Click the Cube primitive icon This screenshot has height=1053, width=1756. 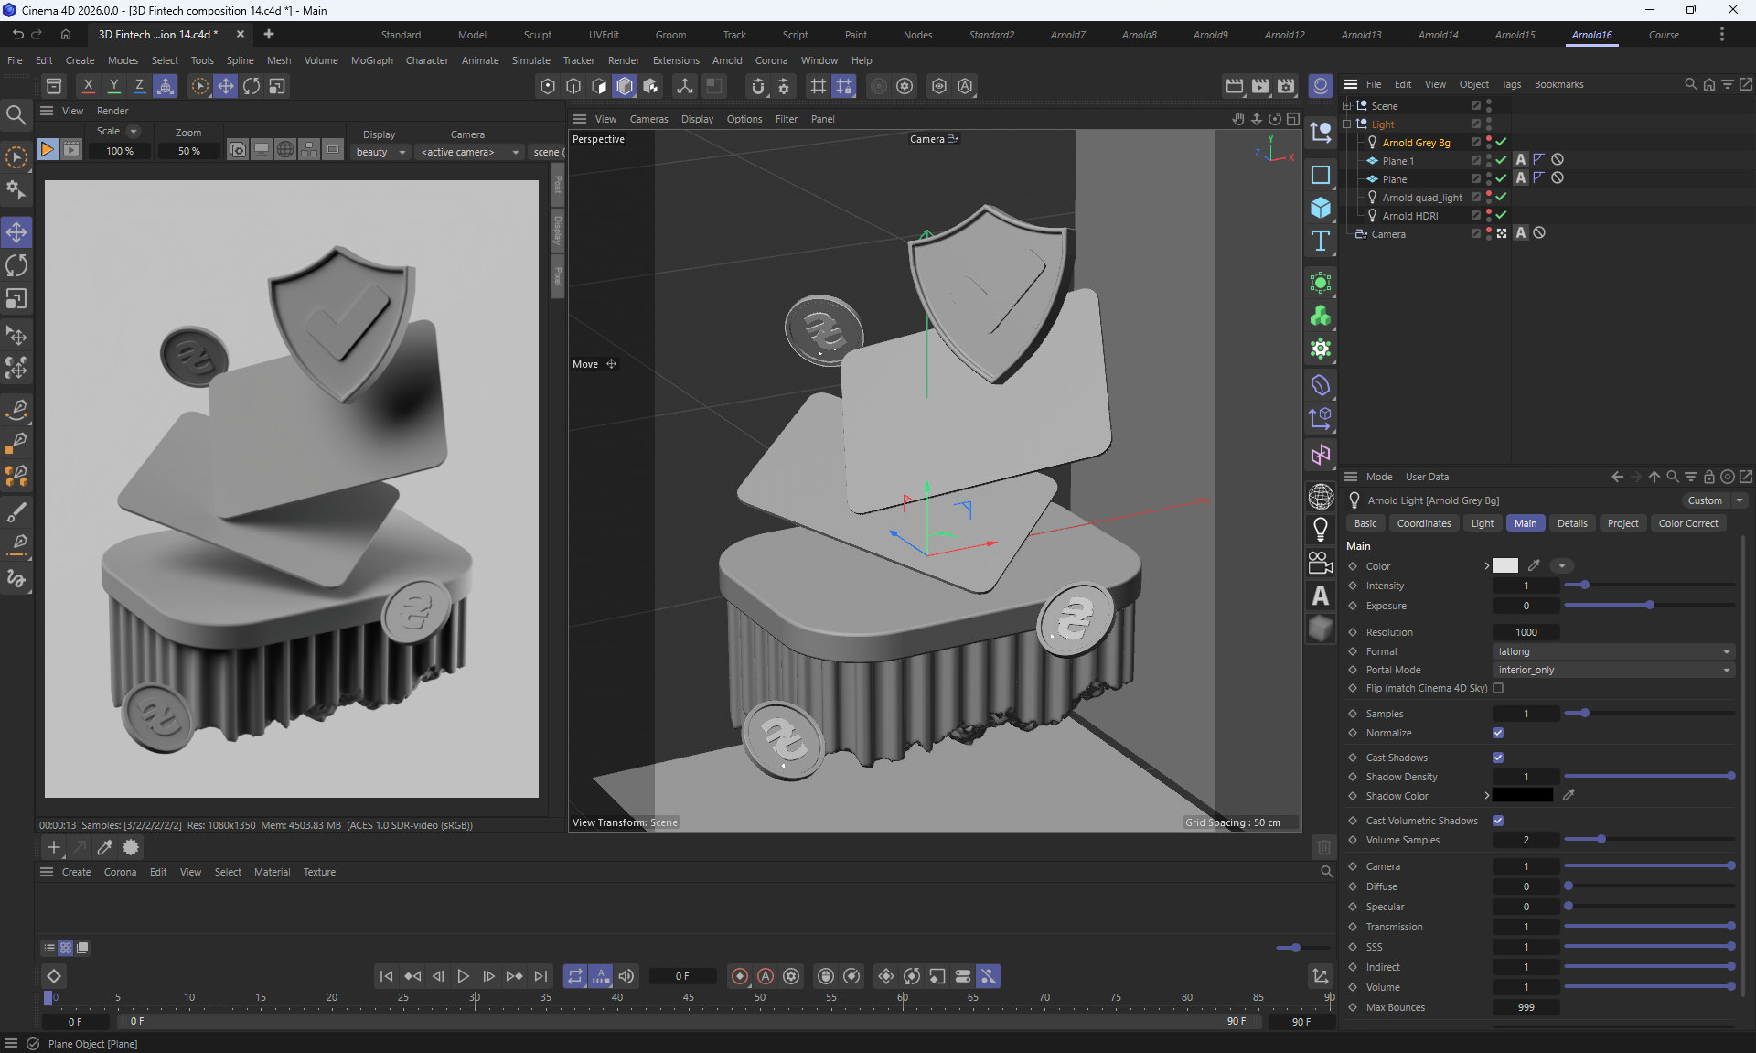click(x=1320, y=208)
